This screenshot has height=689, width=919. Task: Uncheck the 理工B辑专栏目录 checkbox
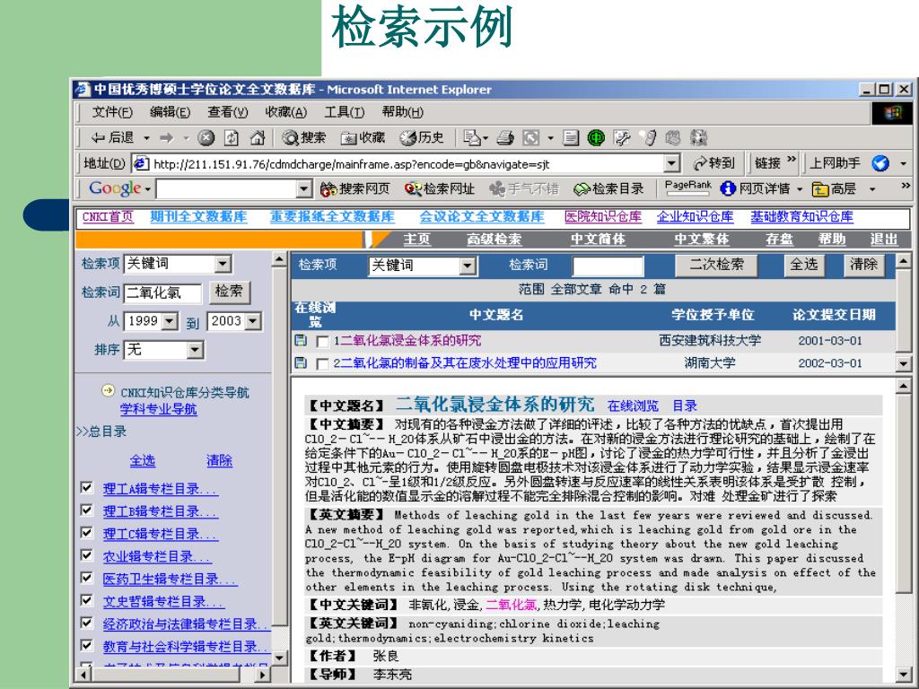(x=87, y=510)
